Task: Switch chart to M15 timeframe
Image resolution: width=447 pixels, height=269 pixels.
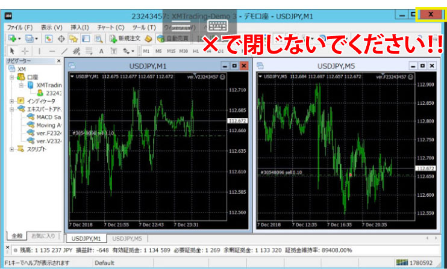Action: tap(172, 51)
